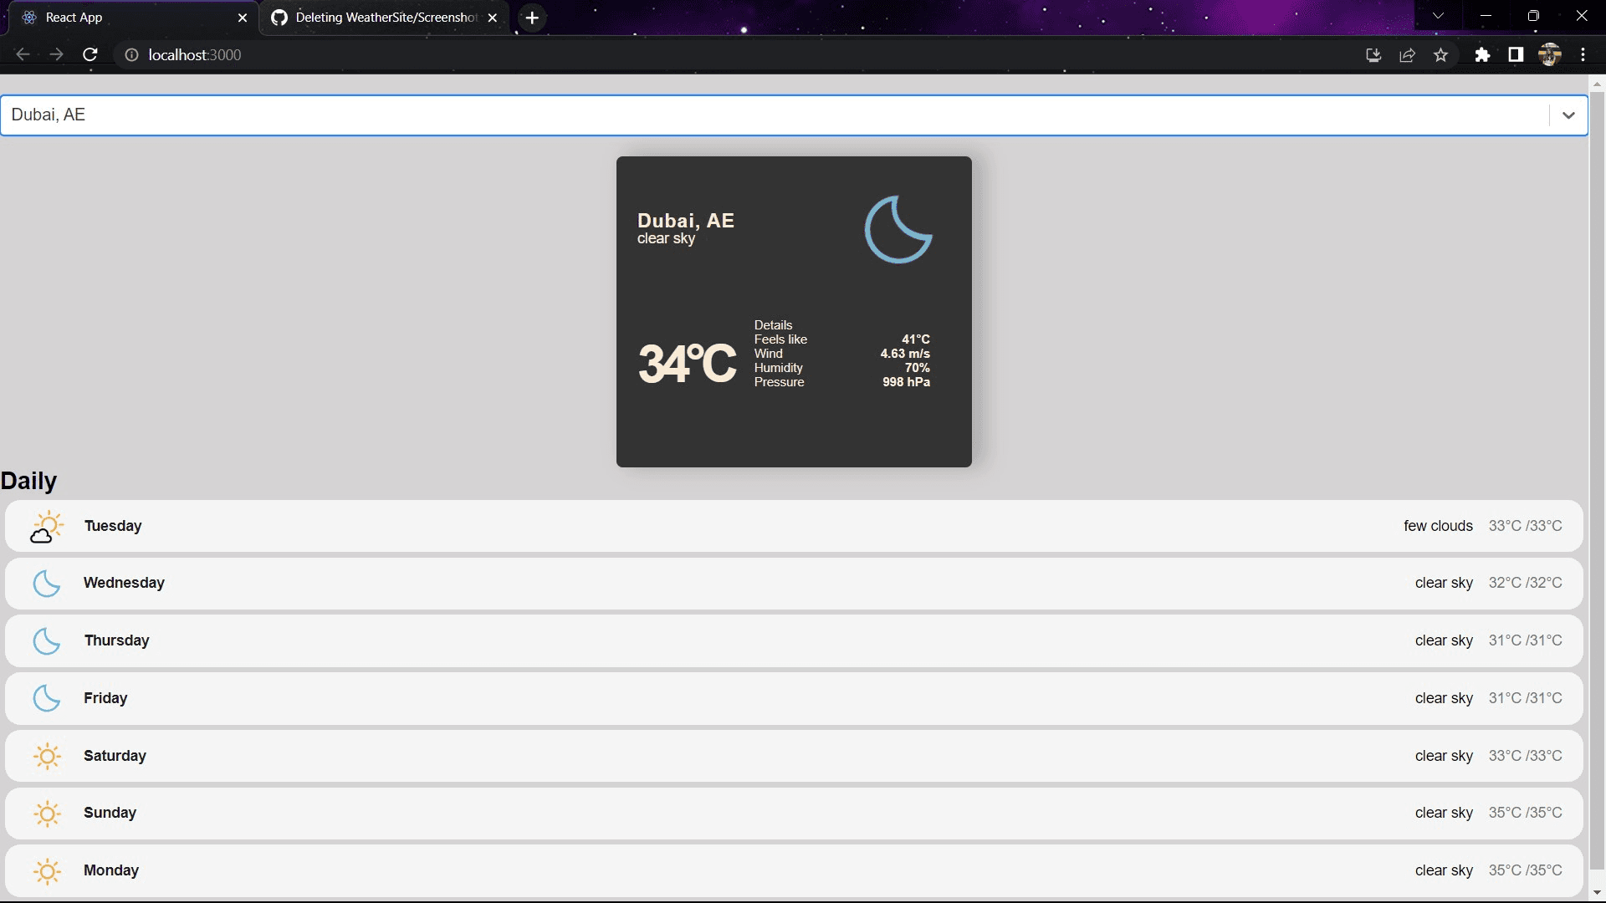1606x903 pixels.
Task: Click the browser reload button
Action: (x=91, y=55)
